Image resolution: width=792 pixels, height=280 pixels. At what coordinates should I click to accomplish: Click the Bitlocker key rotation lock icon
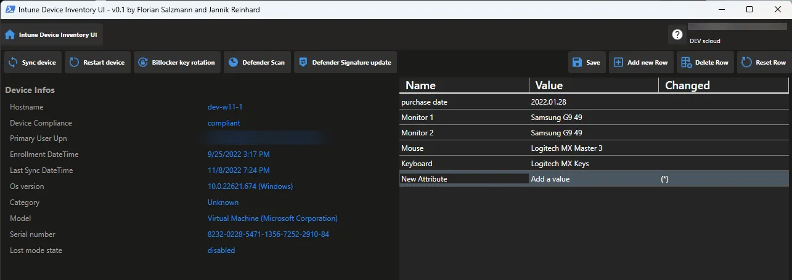point(142,62)
